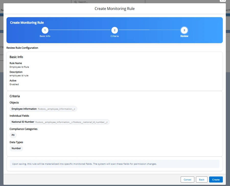Click the 'Employee Id Rule' rule name value

(x=19, y=67)
